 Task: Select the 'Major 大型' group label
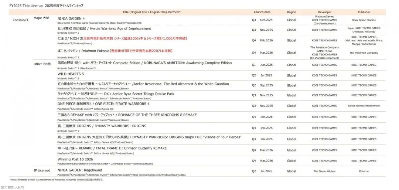click(41, 18)
